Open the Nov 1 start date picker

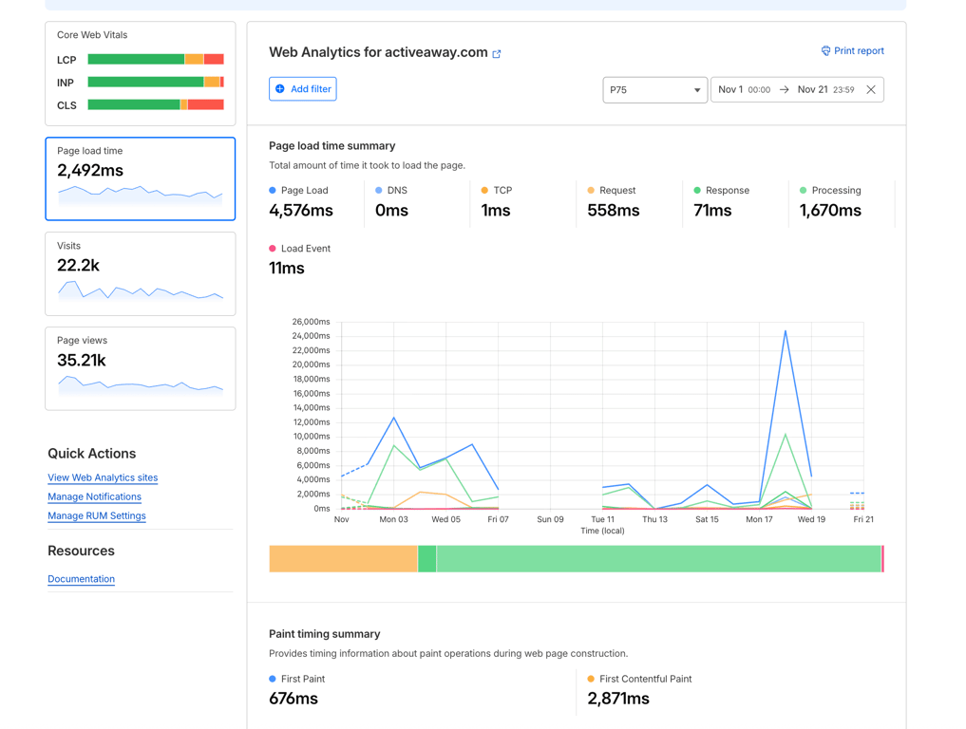[744, 90]
